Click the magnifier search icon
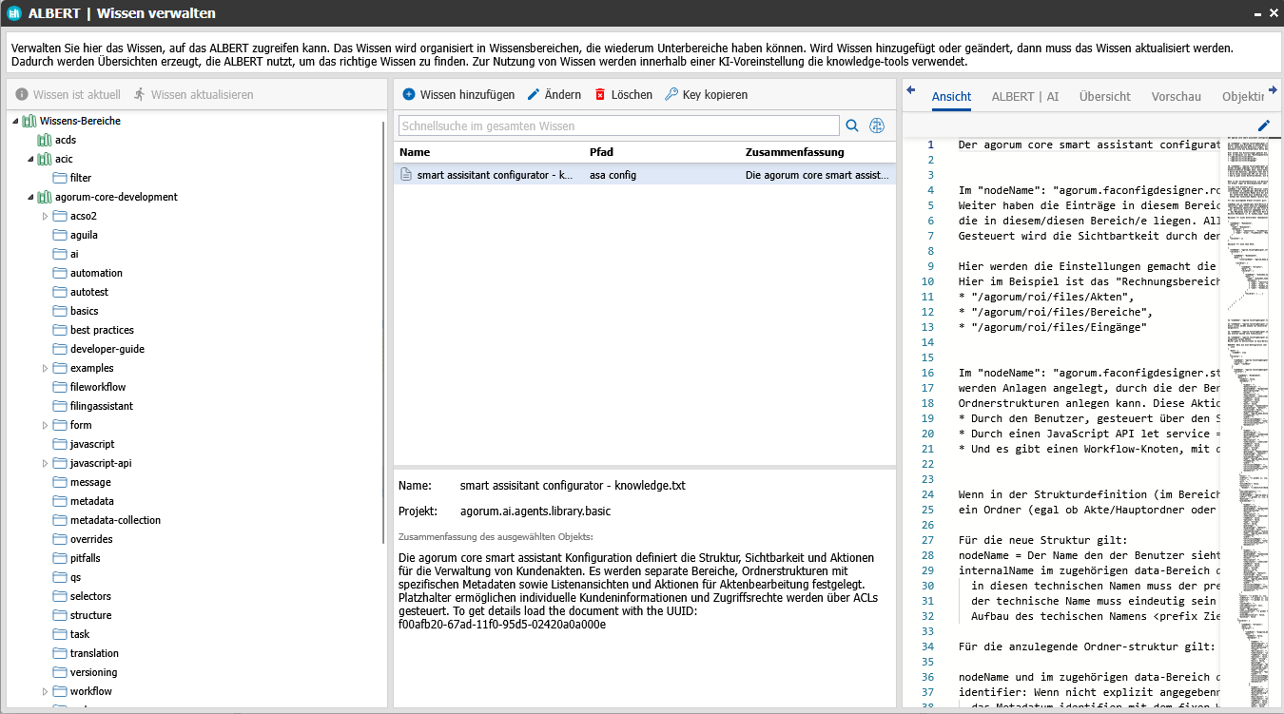The height and width of the screenshot is (714, 1284). (852, 125)
